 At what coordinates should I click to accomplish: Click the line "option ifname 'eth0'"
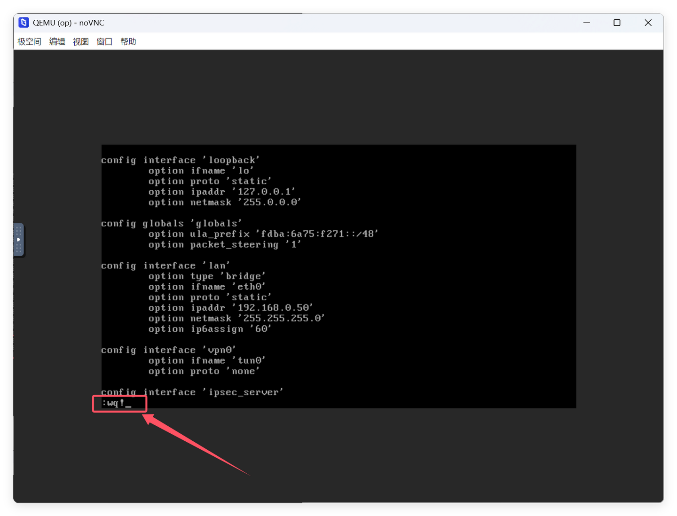[207, 287]
